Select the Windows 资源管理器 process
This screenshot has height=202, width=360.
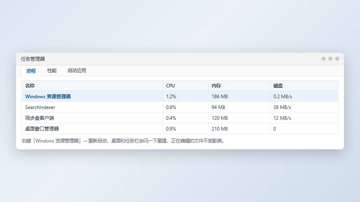[x=180, y=97]
